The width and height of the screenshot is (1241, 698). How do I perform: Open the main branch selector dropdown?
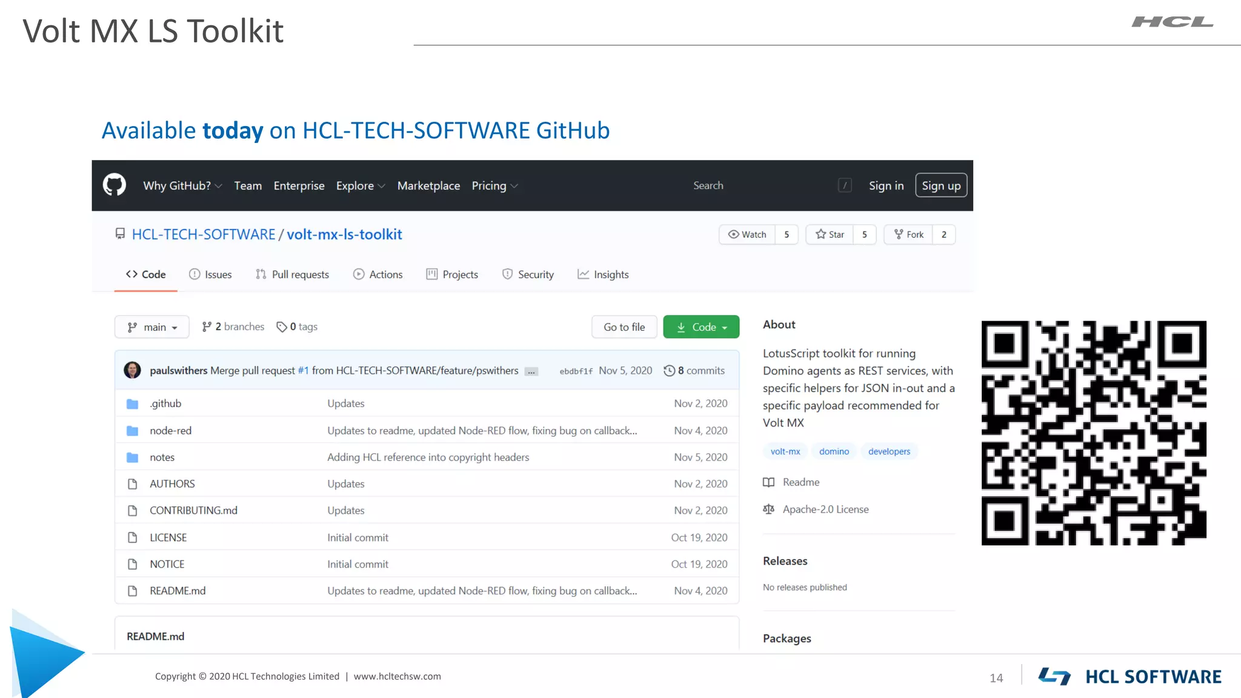tap(152, 327)
